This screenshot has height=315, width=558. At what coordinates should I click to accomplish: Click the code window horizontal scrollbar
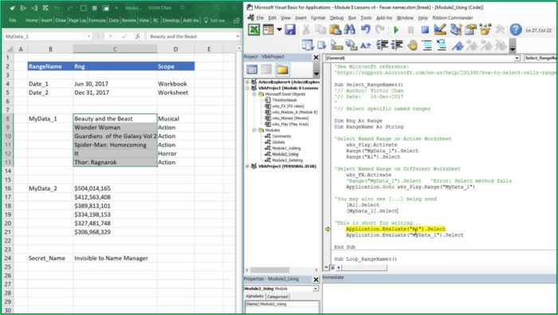pos(364,268)
